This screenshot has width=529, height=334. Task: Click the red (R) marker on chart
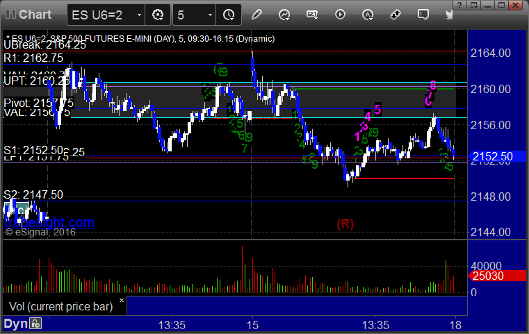coord(345,224)
